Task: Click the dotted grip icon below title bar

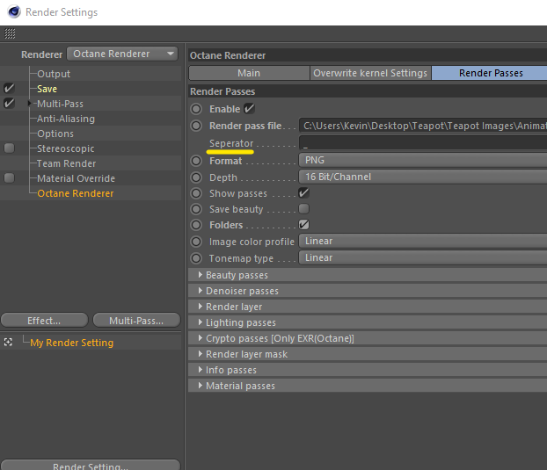Action: tap(10, 33)
